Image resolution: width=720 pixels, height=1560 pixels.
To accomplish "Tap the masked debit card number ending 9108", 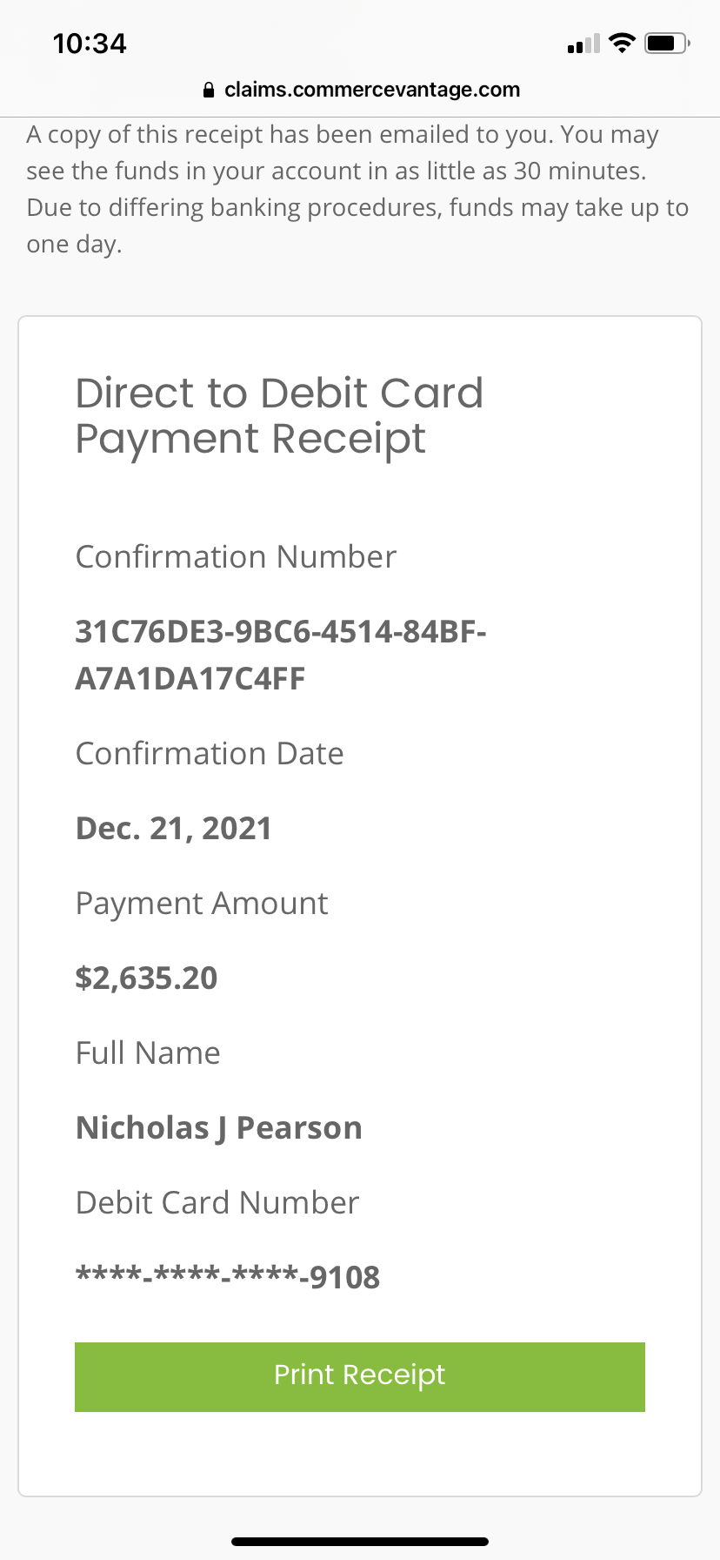I will point(228,1277).
